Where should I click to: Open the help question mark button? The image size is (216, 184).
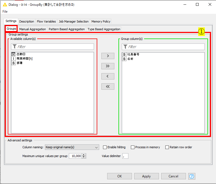[x=192, y=176]
